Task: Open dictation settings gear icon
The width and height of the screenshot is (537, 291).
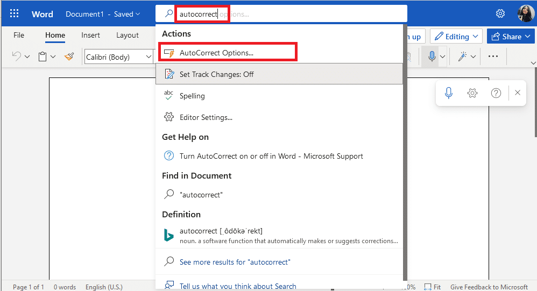Action: tap(472, 93)
